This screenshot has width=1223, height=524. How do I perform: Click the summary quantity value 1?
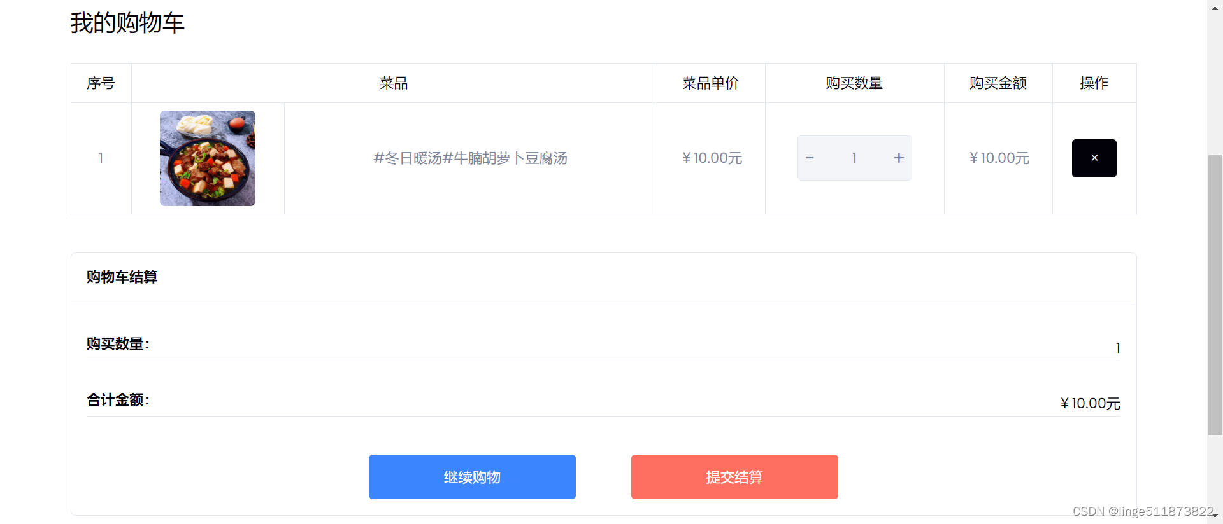[1118, 348]
